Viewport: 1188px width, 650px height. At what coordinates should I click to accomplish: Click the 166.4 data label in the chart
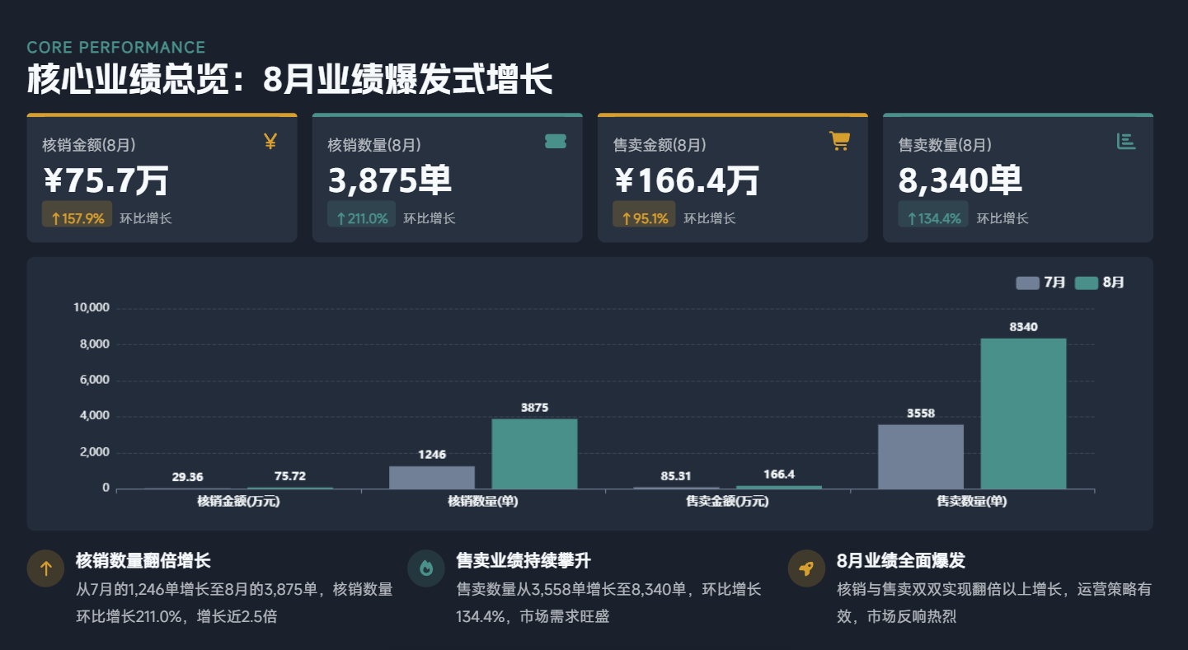[x=779, y=475]
